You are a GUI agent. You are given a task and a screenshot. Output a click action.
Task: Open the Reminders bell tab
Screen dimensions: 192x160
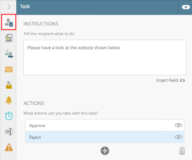coord(9,100)
